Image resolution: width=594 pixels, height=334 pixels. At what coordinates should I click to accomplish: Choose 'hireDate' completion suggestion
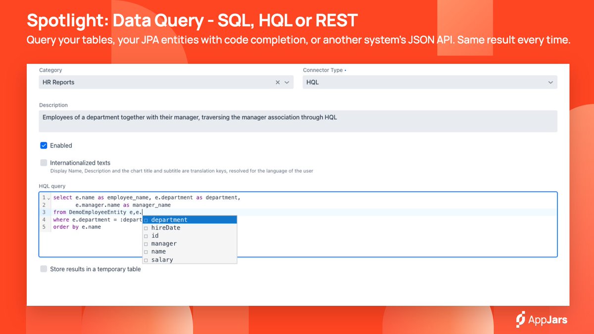190,228
